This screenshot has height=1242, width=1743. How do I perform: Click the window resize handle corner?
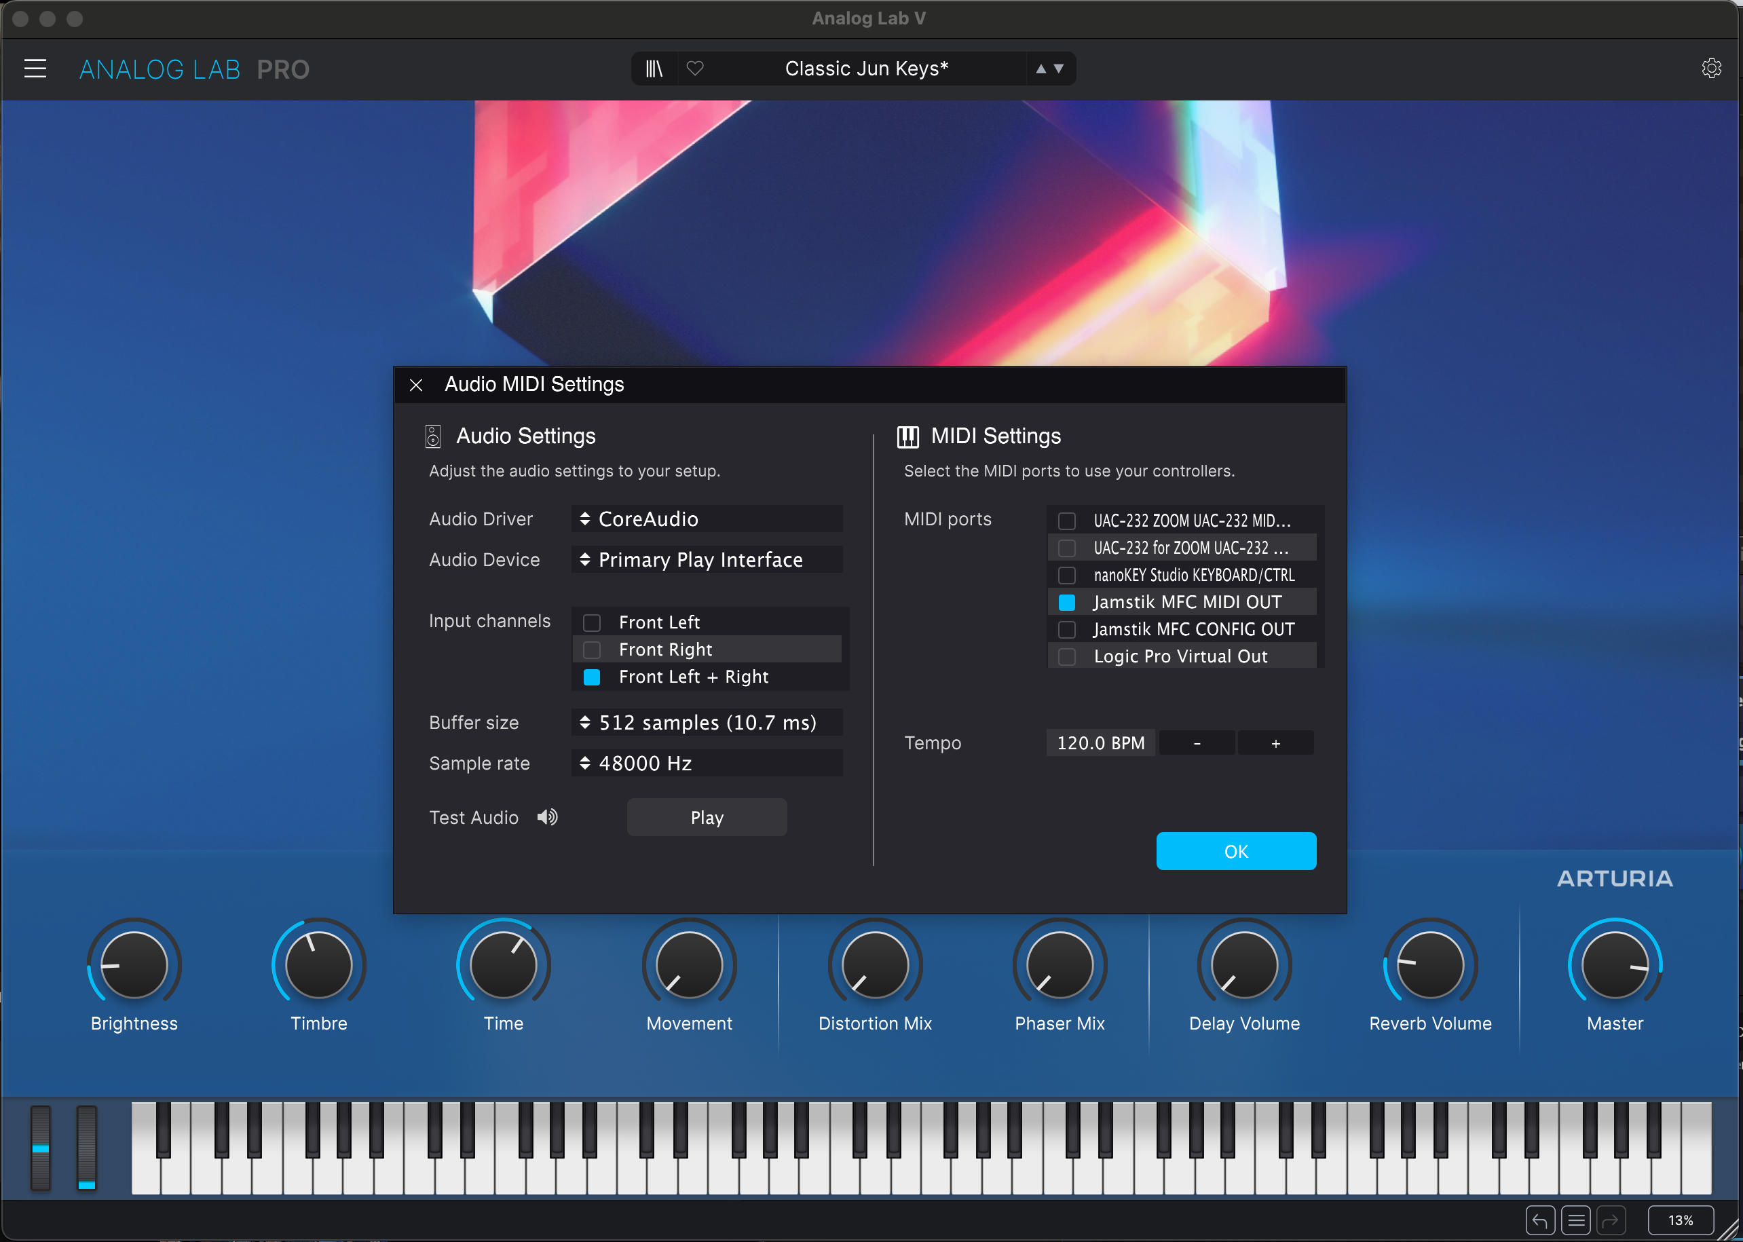(1729, 1229)
